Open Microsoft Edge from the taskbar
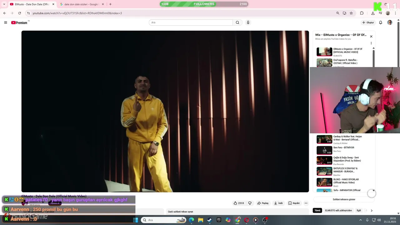This screenshot has width=400, height=225. [x=192, y=220]
